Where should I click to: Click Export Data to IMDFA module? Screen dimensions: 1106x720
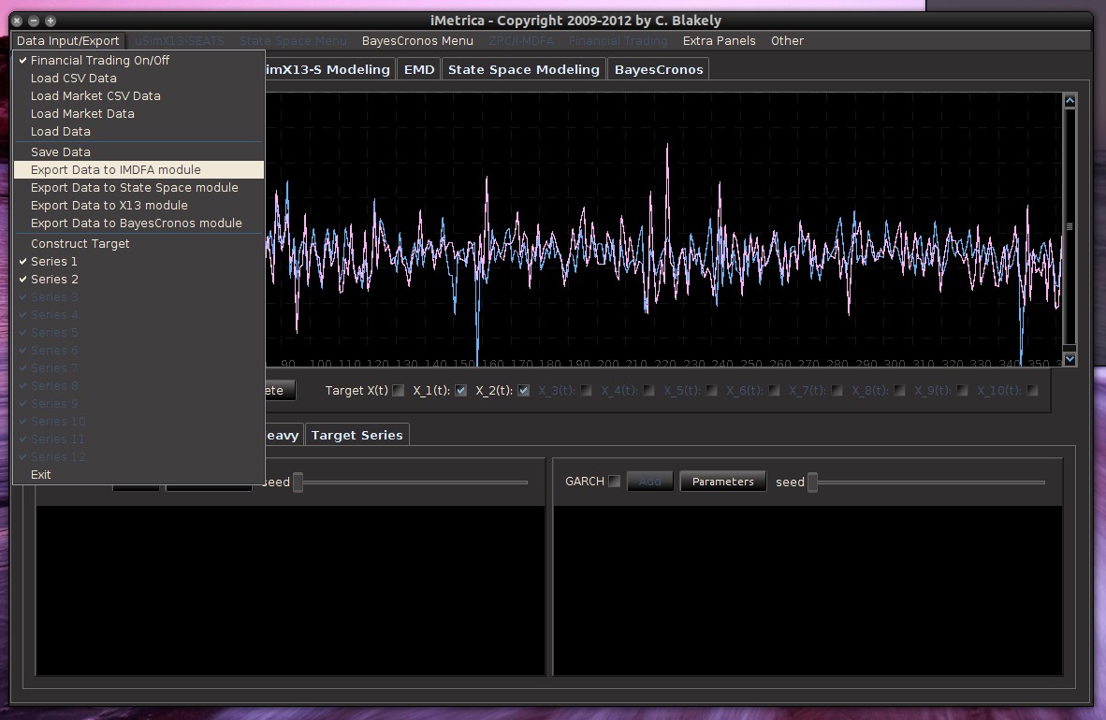pos(115,170)
